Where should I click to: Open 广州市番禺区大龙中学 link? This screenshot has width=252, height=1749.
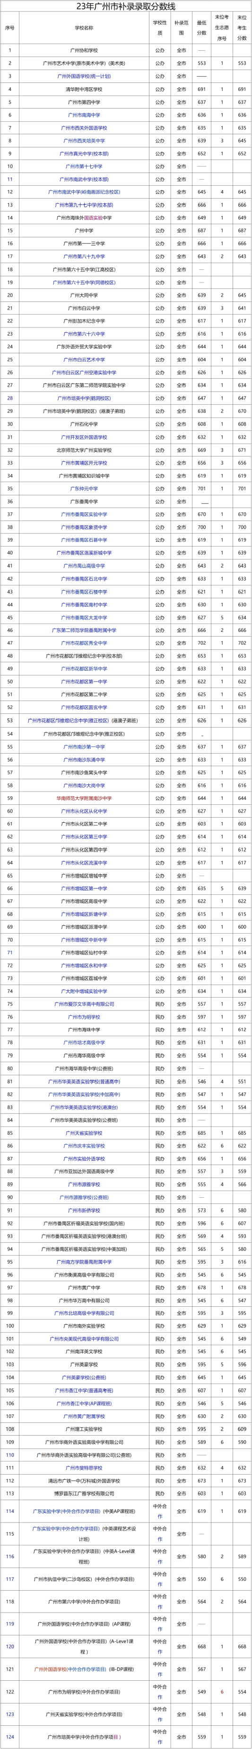tap(84, 617)
